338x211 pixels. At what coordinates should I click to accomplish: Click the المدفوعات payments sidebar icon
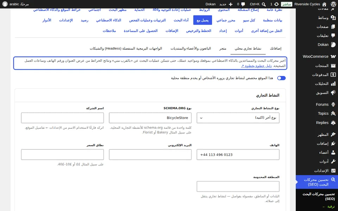333,75
